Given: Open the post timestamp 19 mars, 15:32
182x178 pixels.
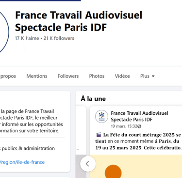Looking at the screenshot, I should [124, 126].
